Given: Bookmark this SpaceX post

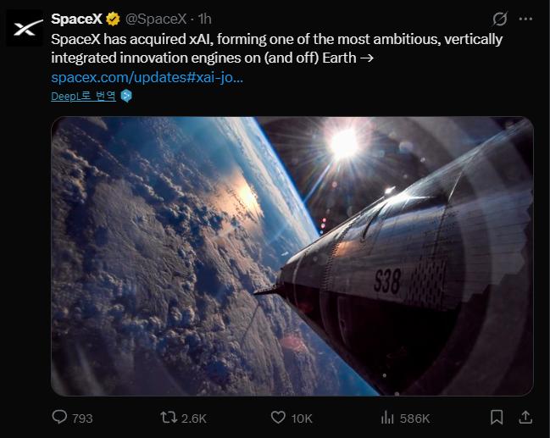Looking at the screenshot, I should pos(497,417).
